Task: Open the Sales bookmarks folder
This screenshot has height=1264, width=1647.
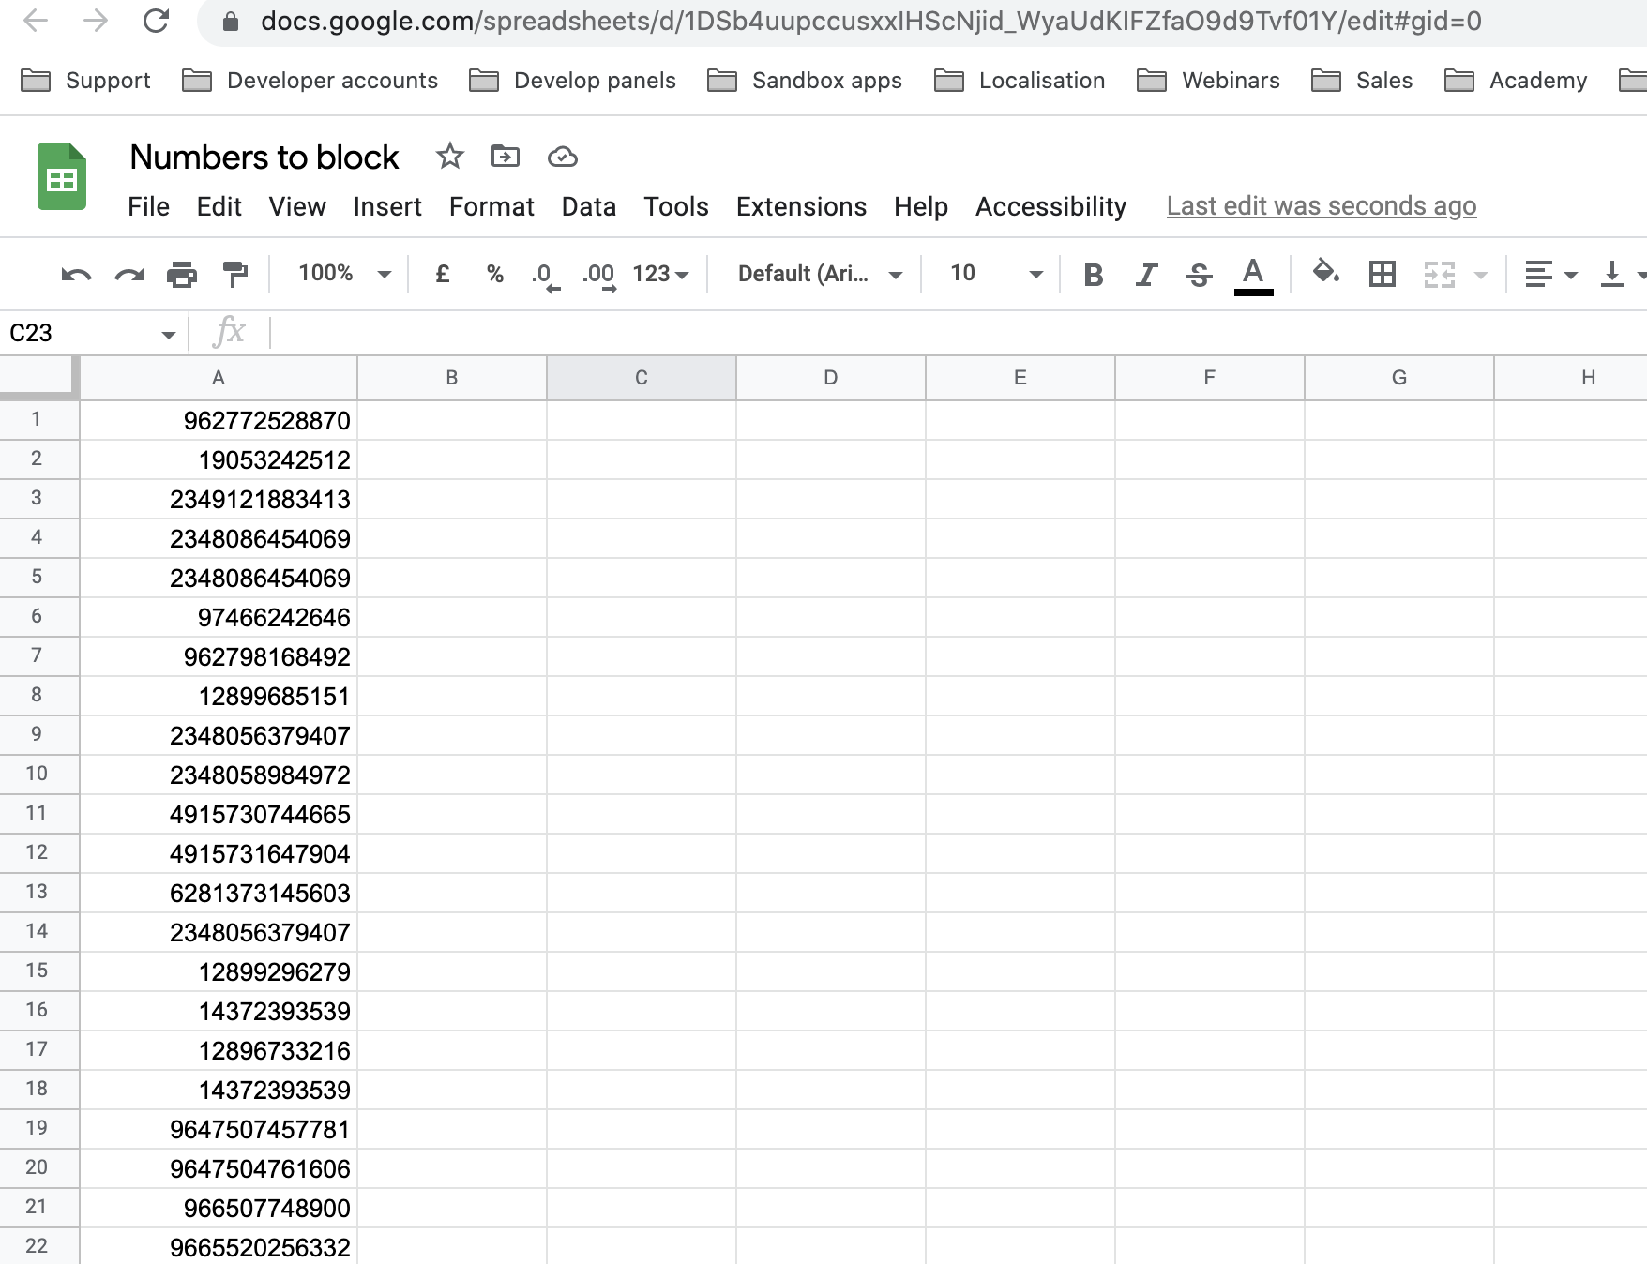Action: coord(1362,81)
